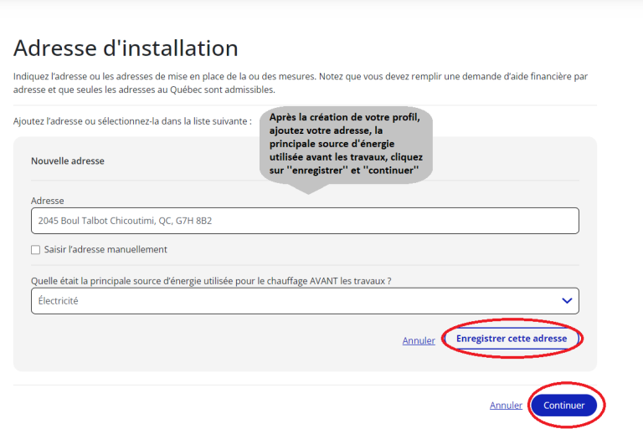The height and width of the screenshot is (439, 643).
Task: Click the downward pointer tail of the callout
Action: tap(308, 187)
